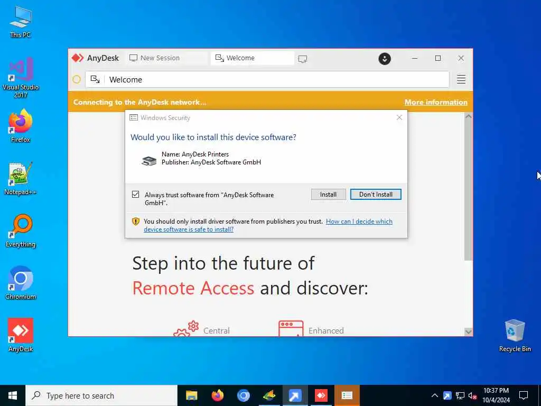Click the Remote Access red heading text
541x406 pixels.
click(x=193, y=288)
